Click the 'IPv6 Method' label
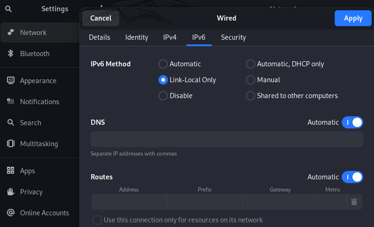 point(111,64)
